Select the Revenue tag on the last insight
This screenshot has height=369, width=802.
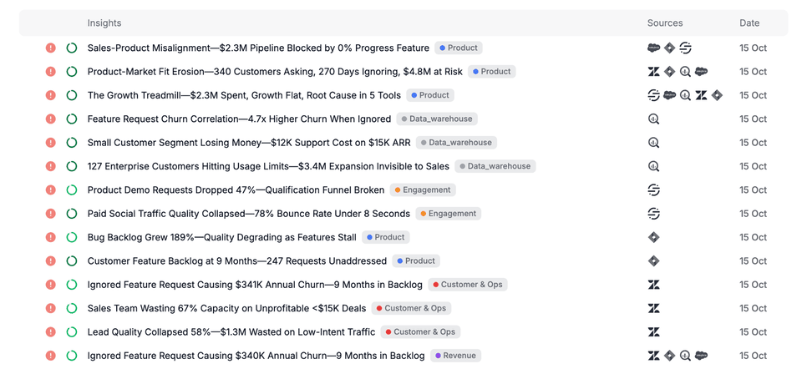click(455, 356)
